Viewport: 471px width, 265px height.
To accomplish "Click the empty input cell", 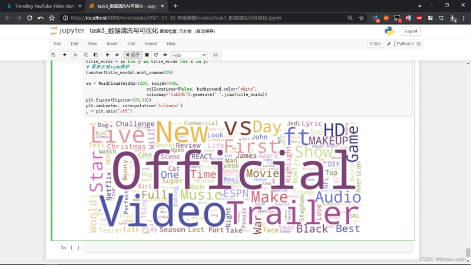I will click(248, 247).
